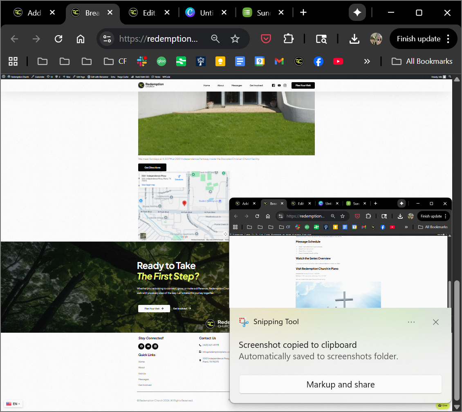Image resolution: width=462 pixels, height=412 pixels.
Task: Open the site information icon in address bar
Action: [x=107, y=39]
